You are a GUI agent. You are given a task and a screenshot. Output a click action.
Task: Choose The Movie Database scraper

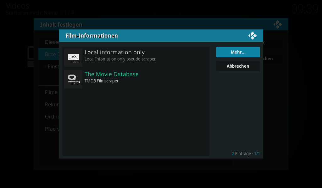[x=136, y=79]
